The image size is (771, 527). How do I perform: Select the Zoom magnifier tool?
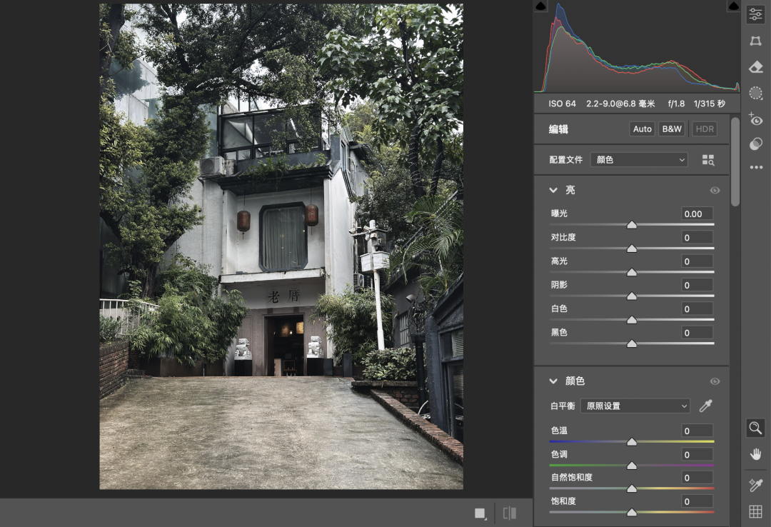tap(756, 428)
